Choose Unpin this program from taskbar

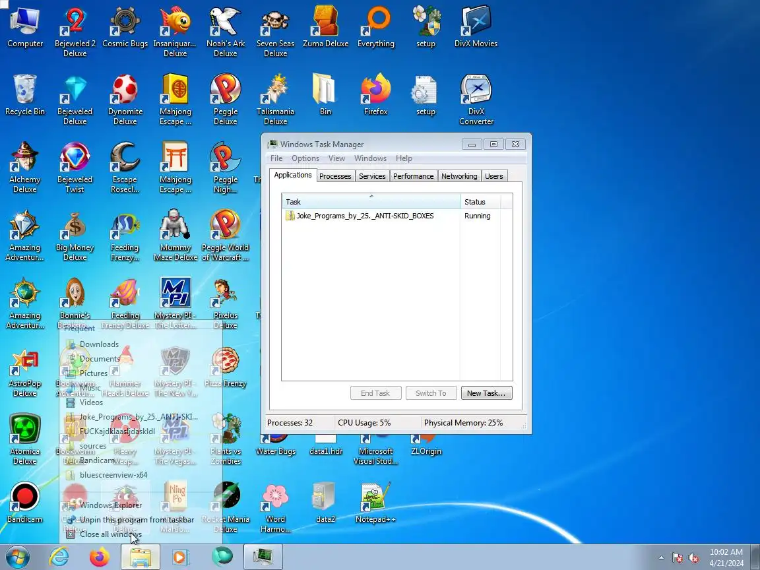[x=141, y=520]
